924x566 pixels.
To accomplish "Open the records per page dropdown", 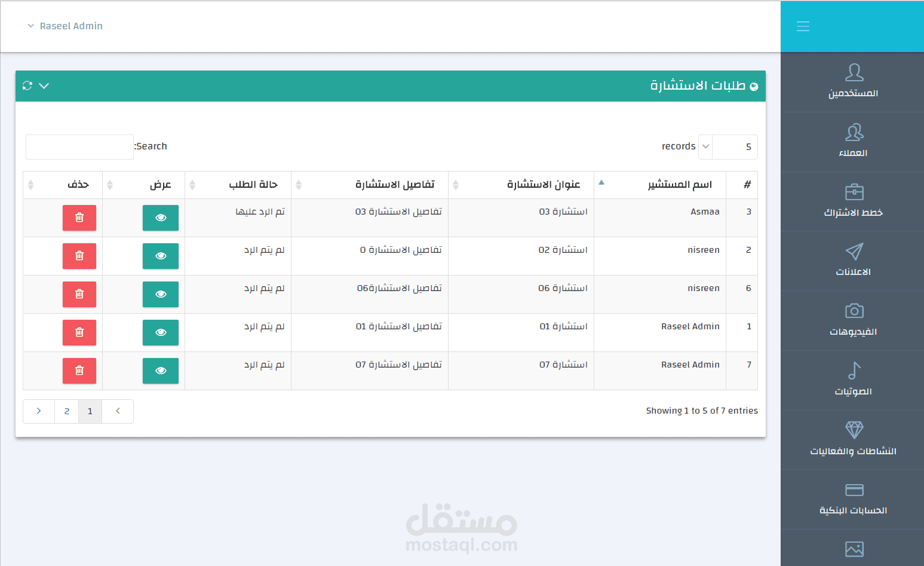I will pyautogui.click(x=727, y=147).
